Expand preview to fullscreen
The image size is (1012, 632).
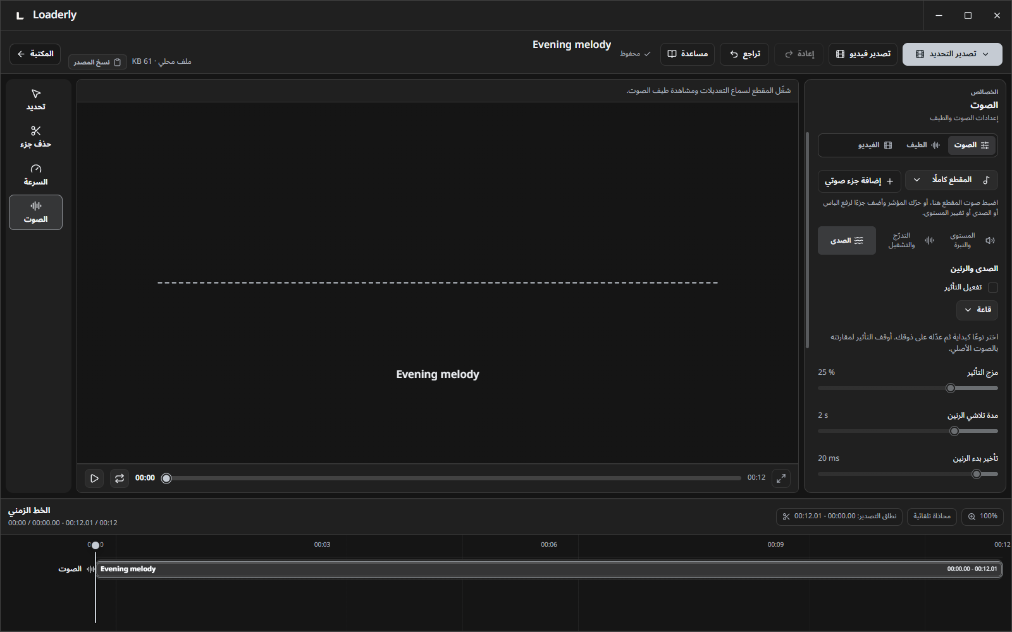pos(781,478)
